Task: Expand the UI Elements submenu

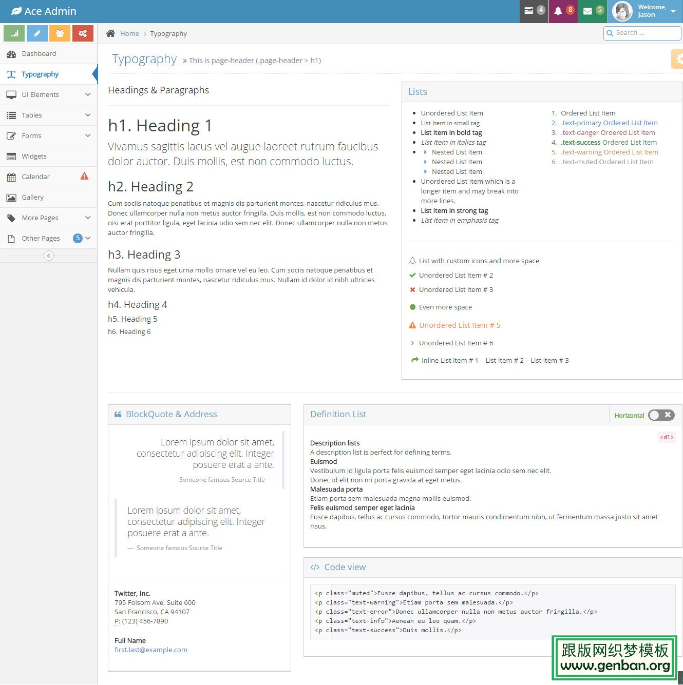Action: click(48, 95)
